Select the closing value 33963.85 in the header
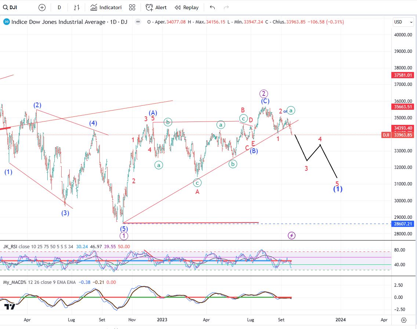This screenshot has width=417, height=329. tap(296, 22)
